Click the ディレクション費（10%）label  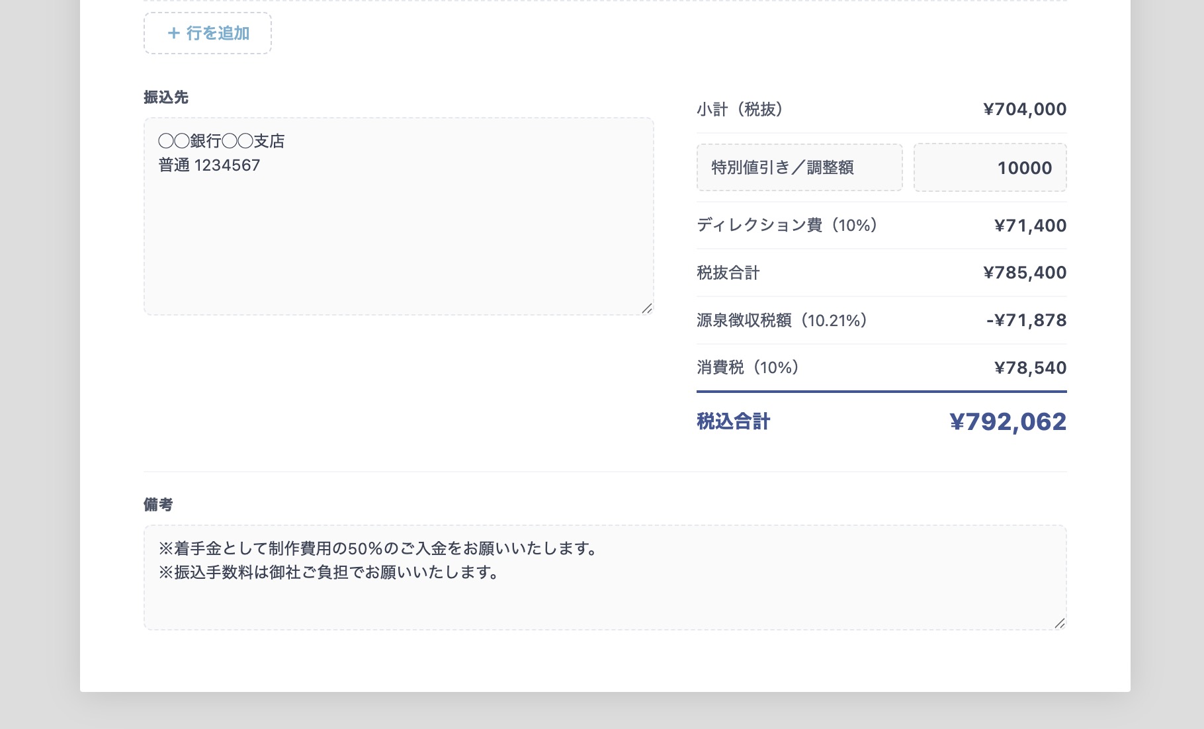click(x=787, y=226)
